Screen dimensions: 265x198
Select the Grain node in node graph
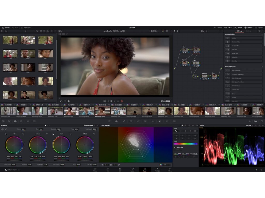point(214,76)
